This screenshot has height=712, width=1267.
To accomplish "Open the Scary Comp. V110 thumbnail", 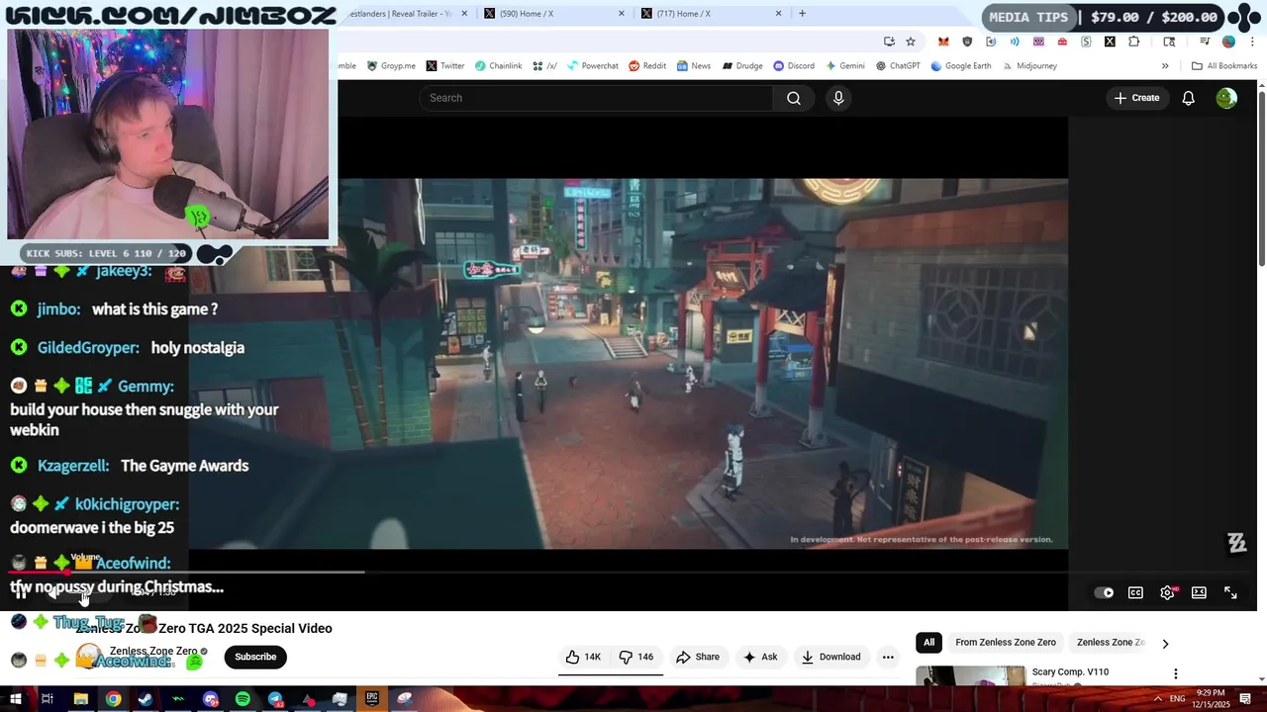I will (x=971, y=675).
